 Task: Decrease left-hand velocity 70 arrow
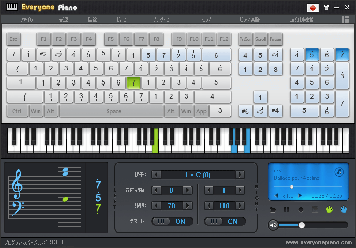tap(156, 206)
